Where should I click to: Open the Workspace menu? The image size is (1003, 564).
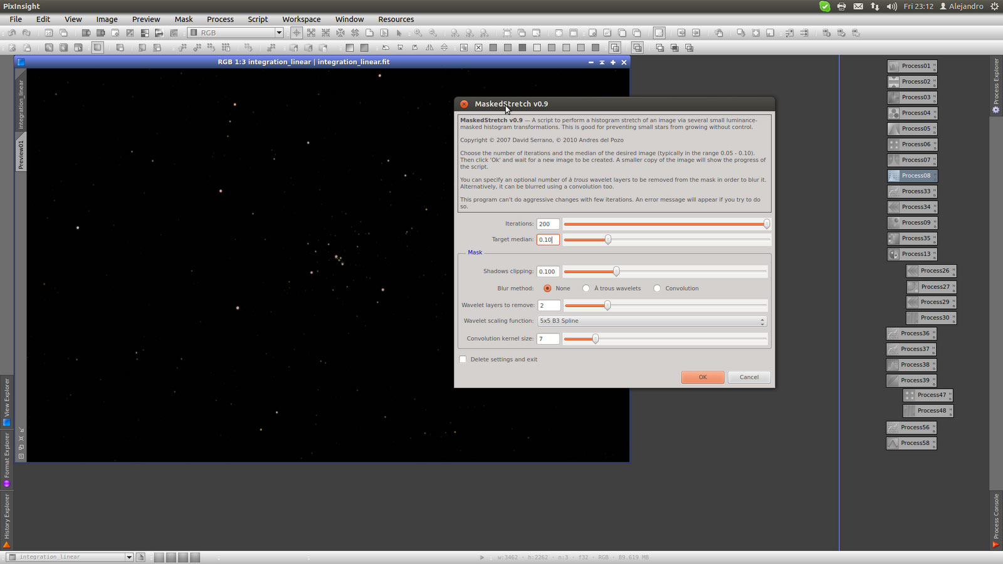[x=301, y=19]
